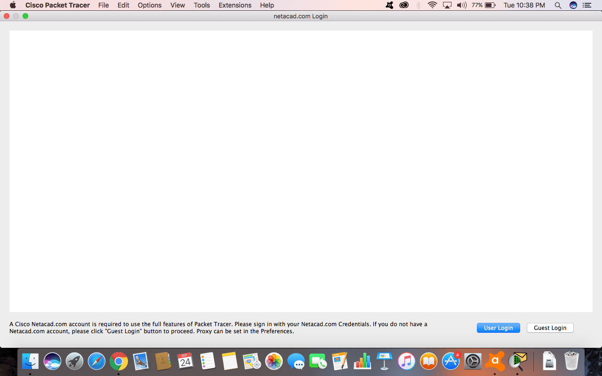Screen dimensions: 602x376
Task: Open the App Store with 4 badge
Action: coord(451,361)
